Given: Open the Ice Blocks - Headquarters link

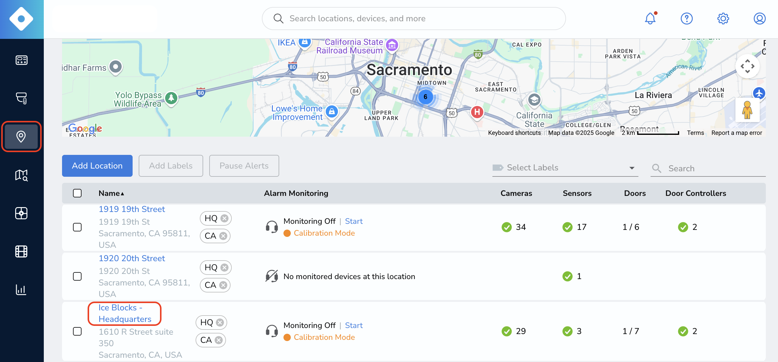Looking at the screenshot, I should [125, 313].
